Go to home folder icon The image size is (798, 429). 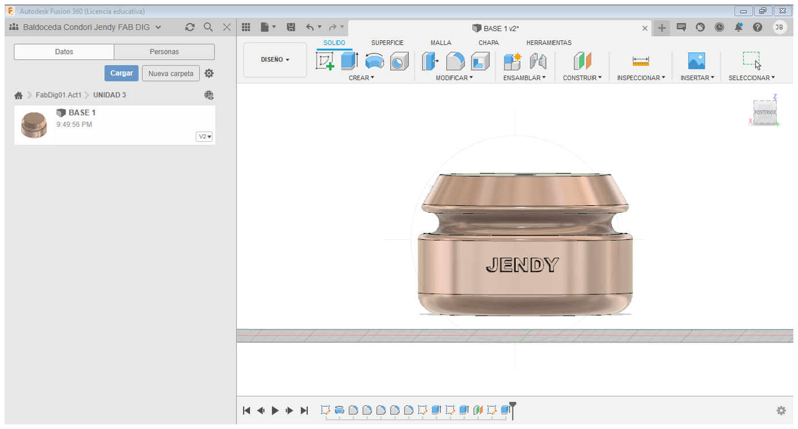click(18, 95)
